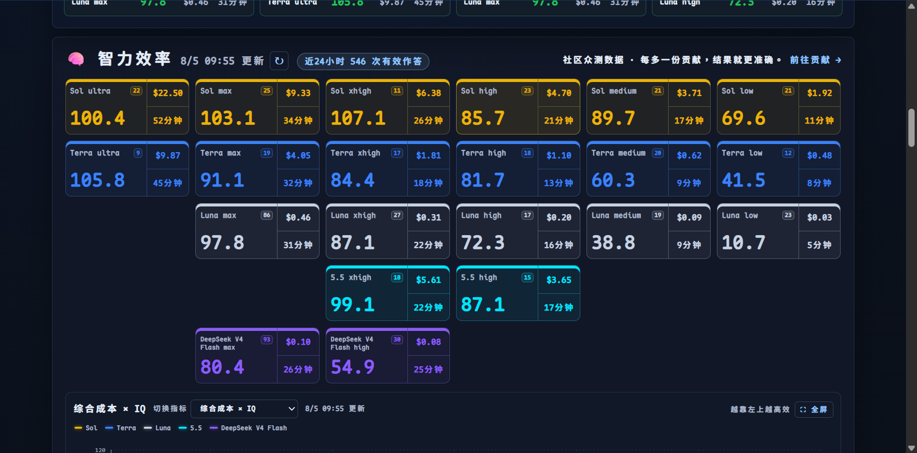Screen dimensions: 917x453
Task: Click the DeepSeek Flash max count badge 93
Action: point(267,340)
